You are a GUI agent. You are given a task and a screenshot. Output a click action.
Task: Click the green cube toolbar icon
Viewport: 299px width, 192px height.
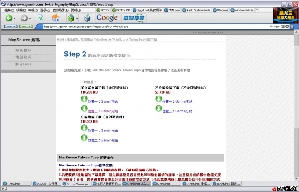(x=71, y=18)
